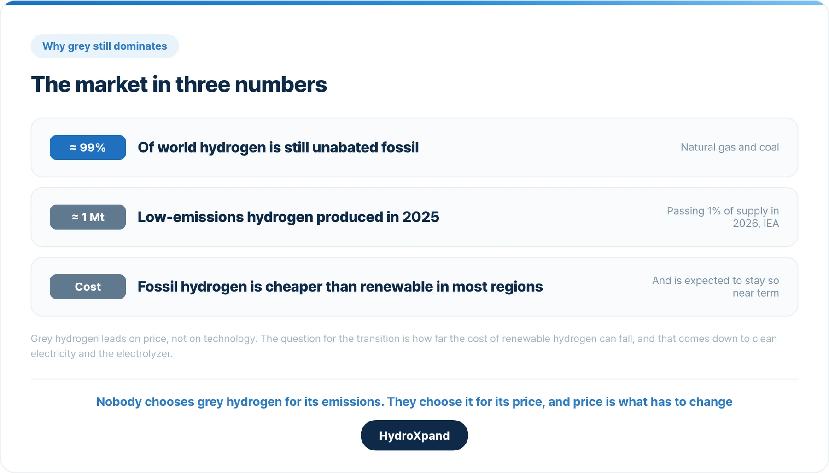The width and height of the screenshot is (829, 473).
Task: Click the 'Why grey still dominates' pill
Action: tap(105, 46)
